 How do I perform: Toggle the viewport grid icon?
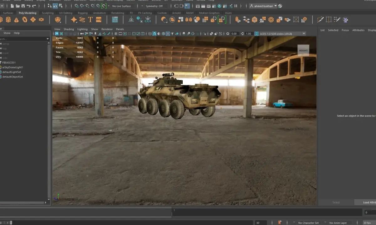click(x=116, y=33)
